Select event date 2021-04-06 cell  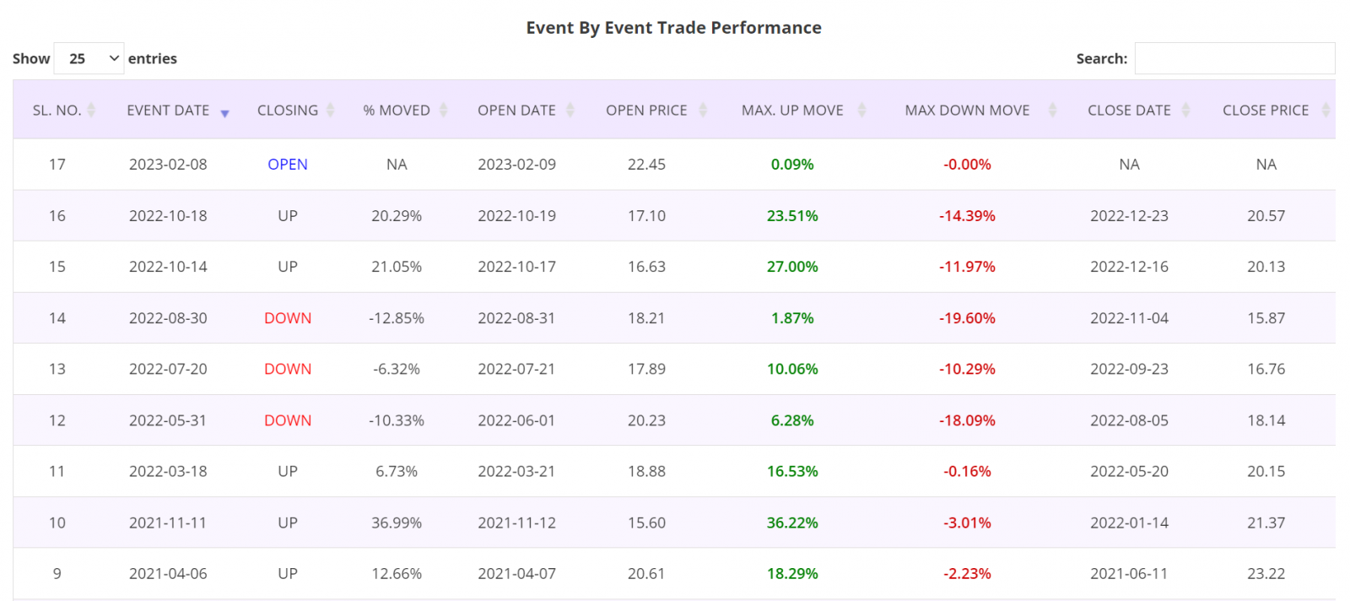pos(168,573)
